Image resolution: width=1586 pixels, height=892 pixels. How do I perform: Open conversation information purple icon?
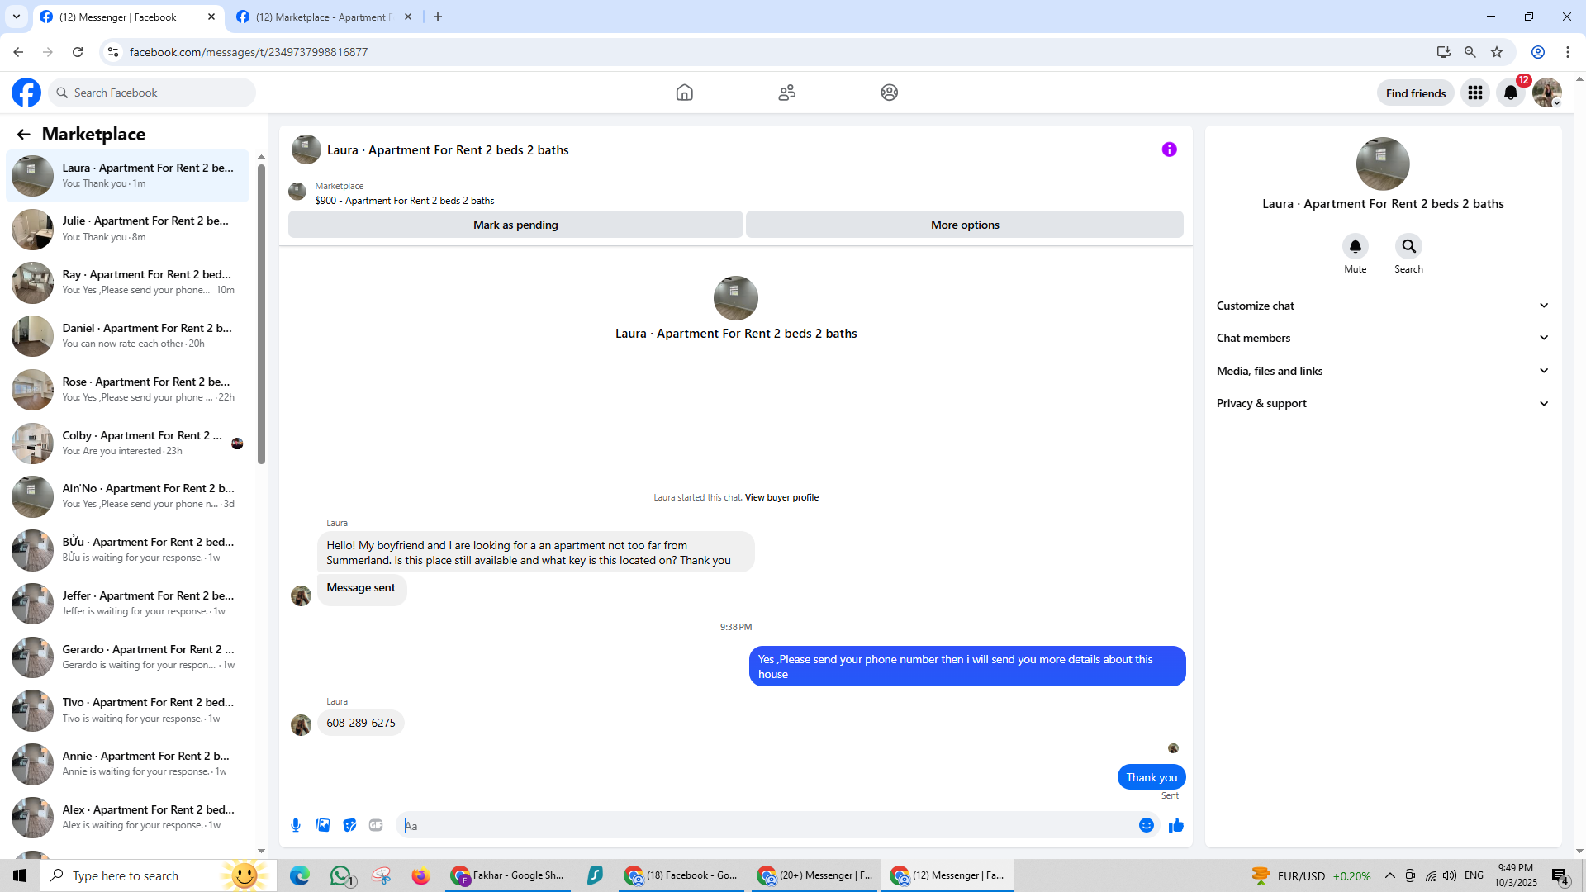coord(1169,149)
